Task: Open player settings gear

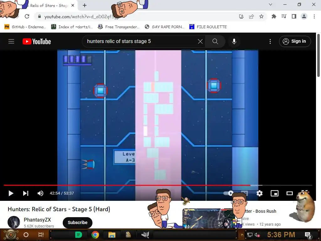Action: click(259, 193)
